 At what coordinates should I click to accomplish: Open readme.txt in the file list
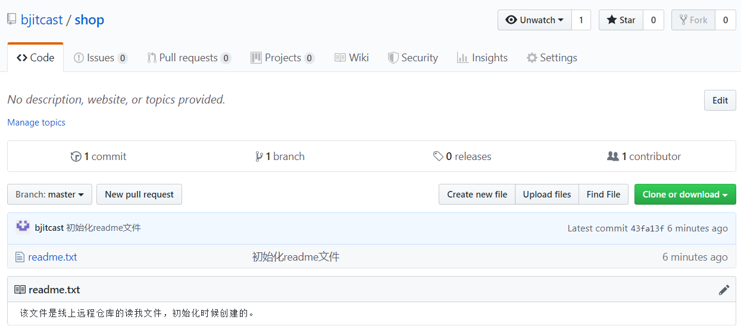click(x=52, y=257)
